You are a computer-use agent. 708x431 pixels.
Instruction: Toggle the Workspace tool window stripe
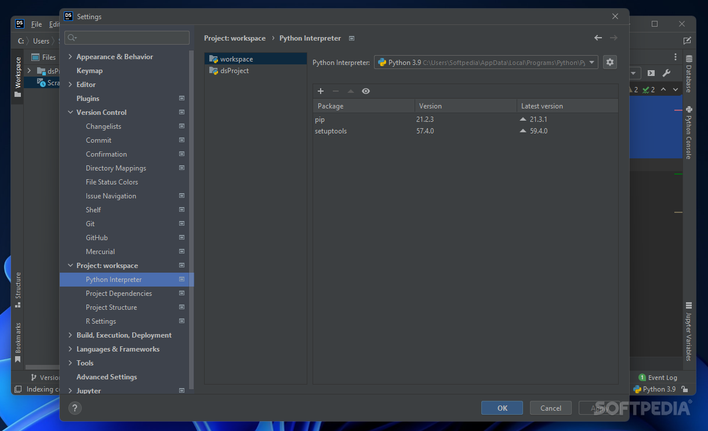(x=17, y=77)
